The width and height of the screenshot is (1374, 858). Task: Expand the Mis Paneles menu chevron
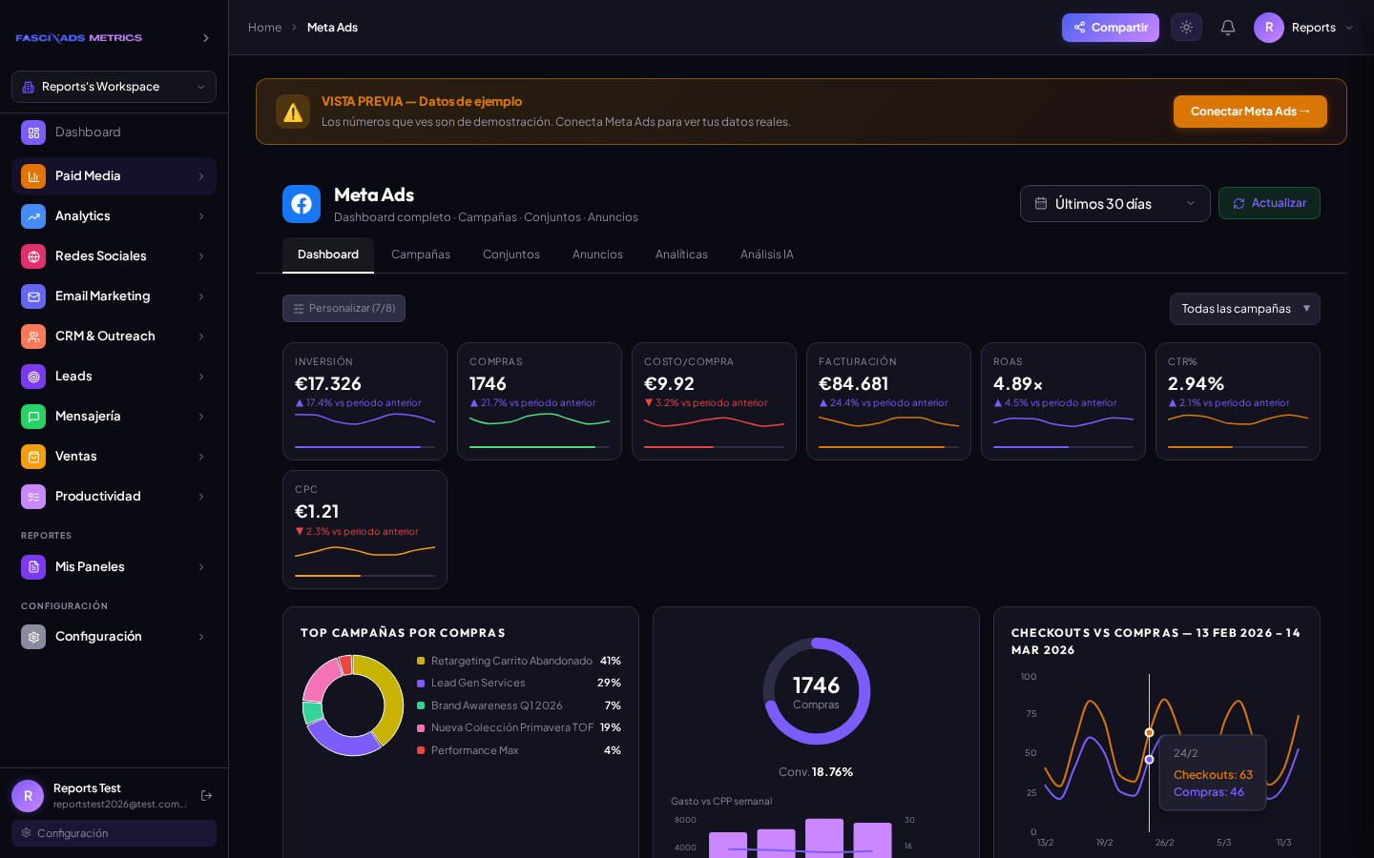click(201, 567)
